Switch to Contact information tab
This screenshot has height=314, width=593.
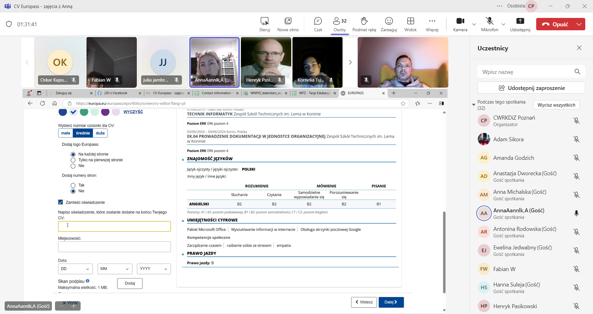point(217,93)
